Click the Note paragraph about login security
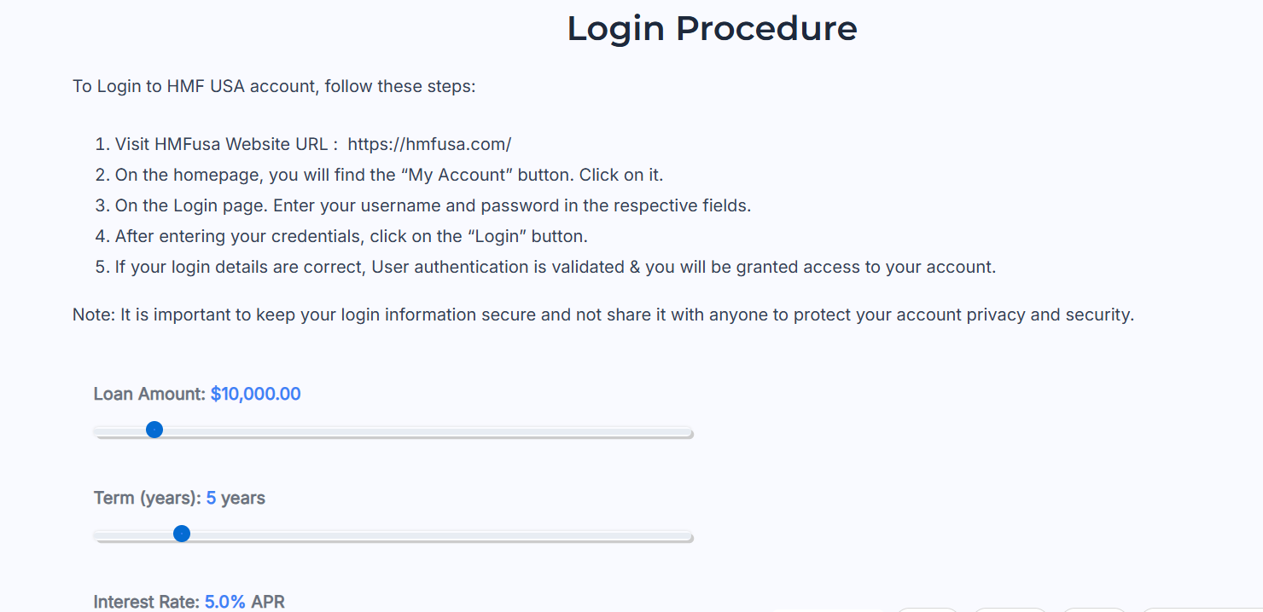The image size is (1263, 612). click(602, 315)
